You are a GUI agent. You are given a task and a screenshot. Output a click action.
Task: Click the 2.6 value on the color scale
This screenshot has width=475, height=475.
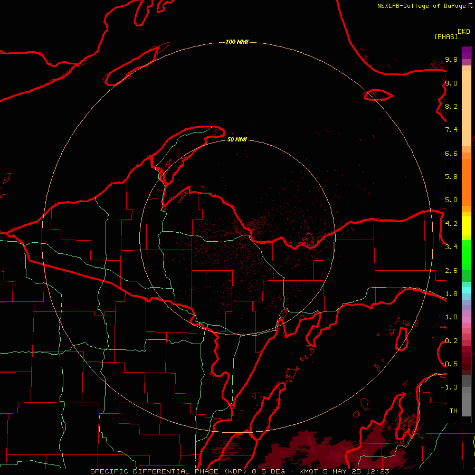click(451, 271)
